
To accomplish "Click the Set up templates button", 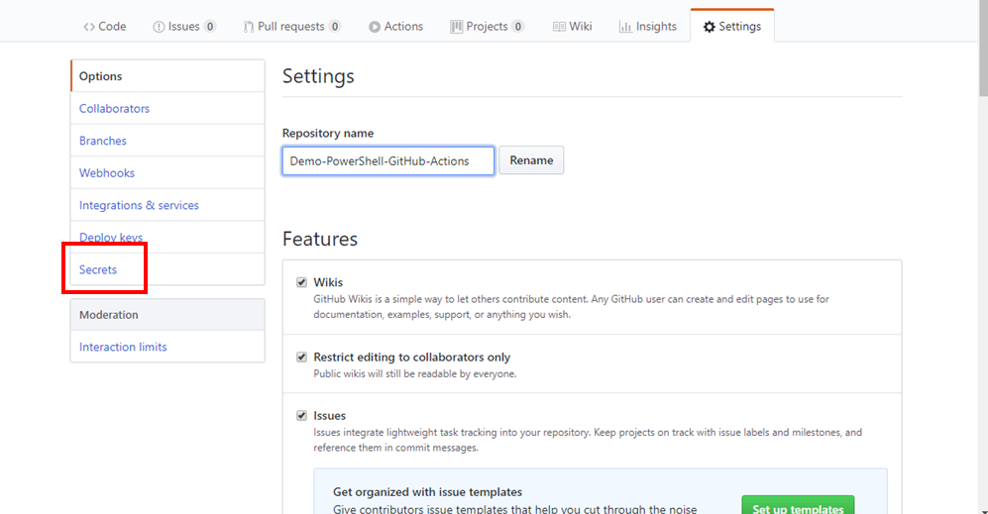I will click(x=798, y=506).
